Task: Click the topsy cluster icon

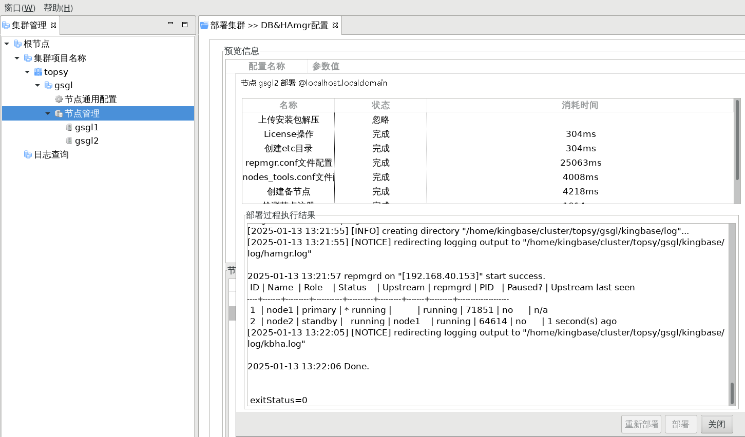Action: tap(38, 72)
